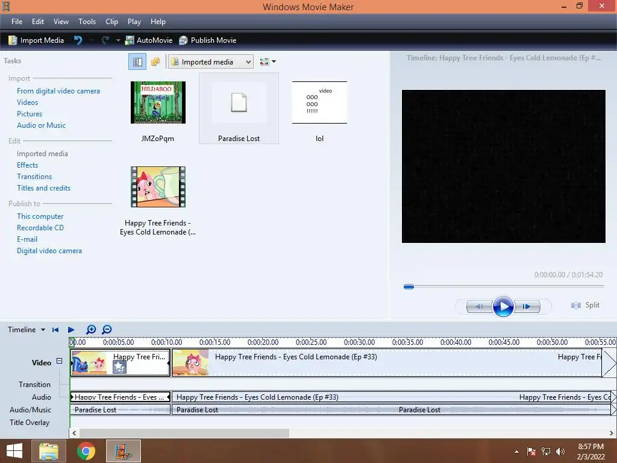Zoom out the timeline with minus magnifier
Viewport: 617px width, 463px height.
pyautogui.click(x=107, y=330)
